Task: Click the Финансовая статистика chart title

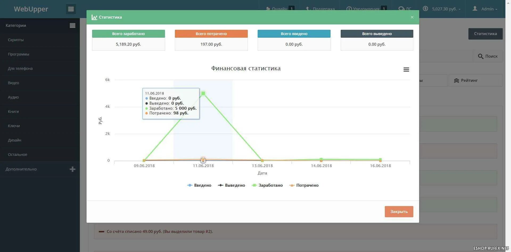Action: pyautogui.click(x=246, y=69)
